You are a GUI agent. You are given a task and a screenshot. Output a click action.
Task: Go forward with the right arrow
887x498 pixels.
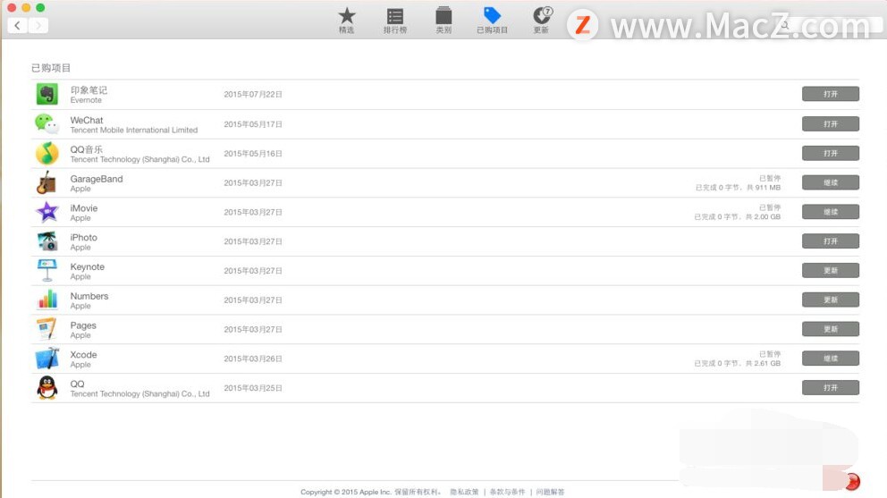click(38, 25)
